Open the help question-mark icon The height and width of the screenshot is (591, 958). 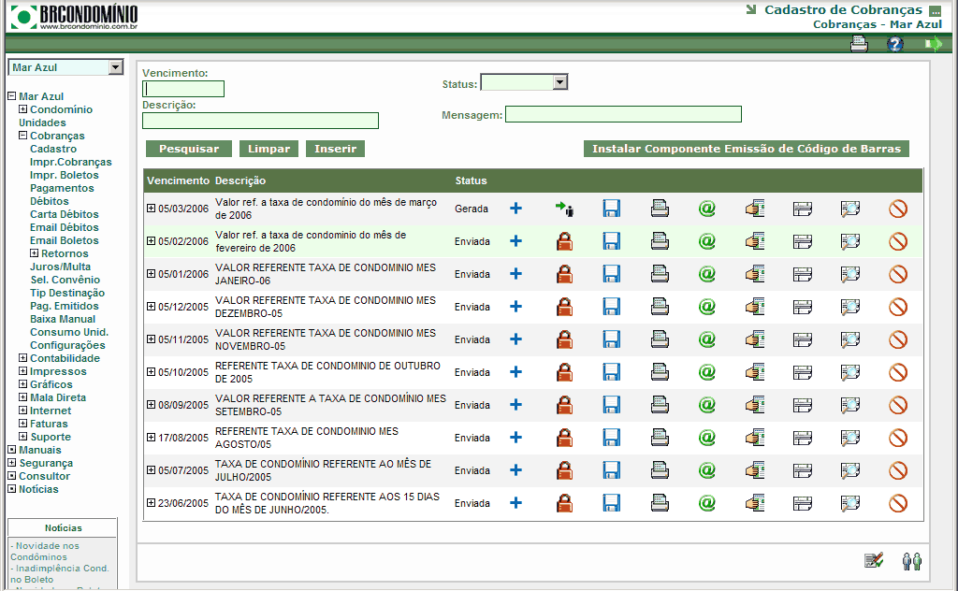click(x=895, y=44)
